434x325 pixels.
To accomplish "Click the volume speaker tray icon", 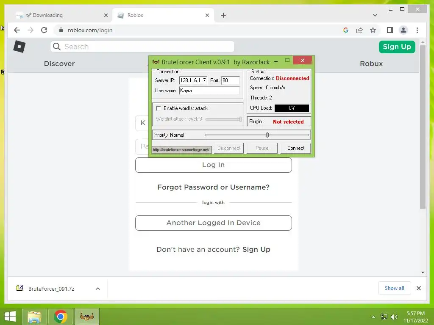I will [x=394, y=317].
